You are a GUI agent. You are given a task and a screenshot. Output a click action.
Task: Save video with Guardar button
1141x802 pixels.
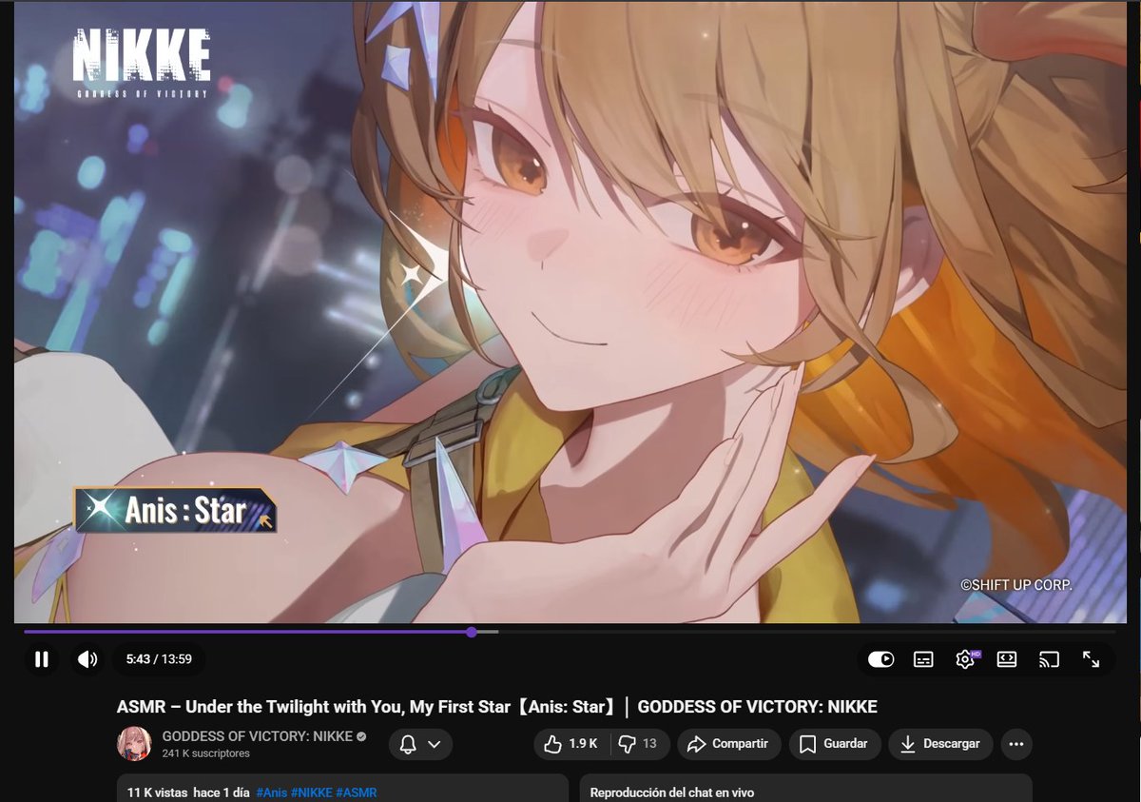click(x=835, y=744)
